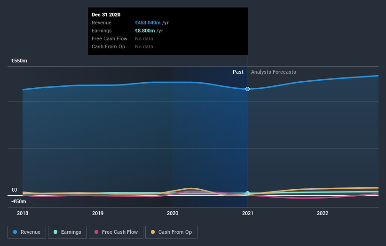The width and height of the screenshot is (386, 246).
Task: Click the €550m y-axis label
Action: click(19, 61)
